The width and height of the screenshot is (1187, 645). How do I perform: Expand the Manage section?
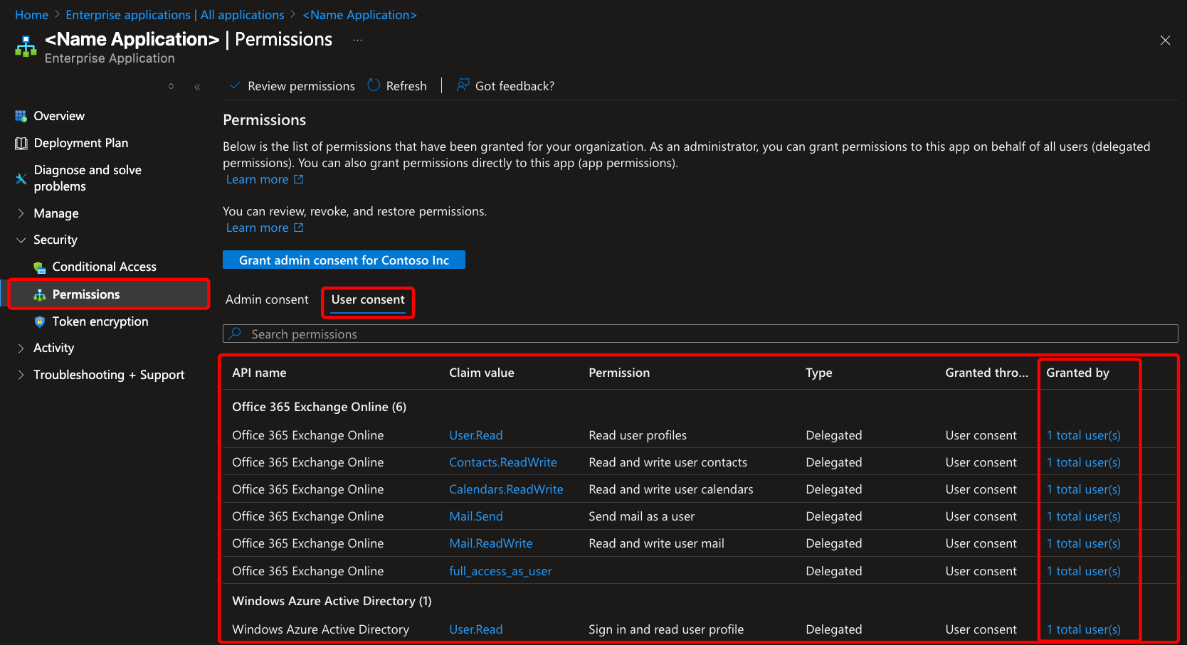[x=21, y=213]
